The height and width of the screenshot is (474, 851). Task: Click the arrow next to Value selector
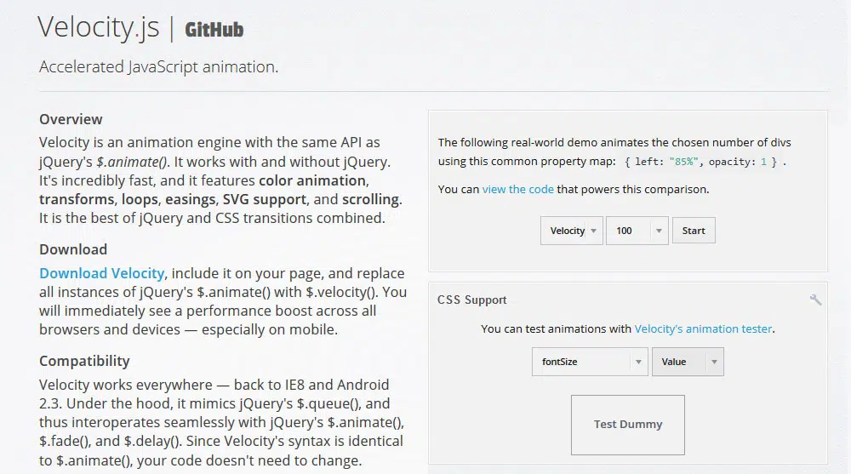[714, 362]
